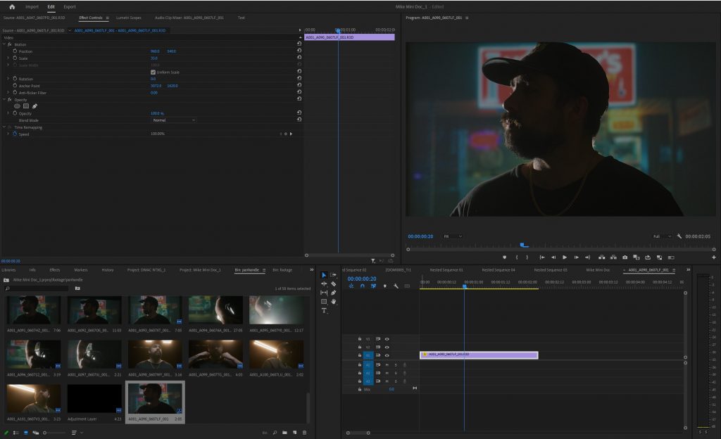
Task: Select the Type tool
Action: (324, 311)
